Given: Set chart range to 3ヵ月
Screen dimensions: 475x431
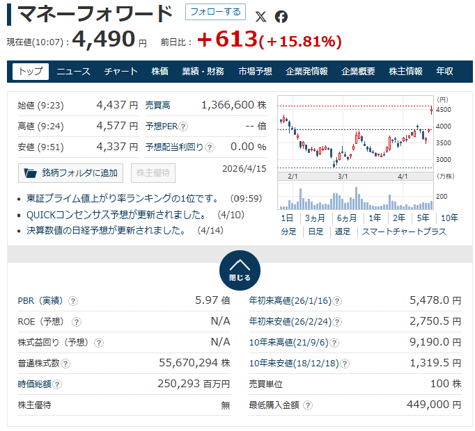Looking at the screenshot, I should point(315,218).
